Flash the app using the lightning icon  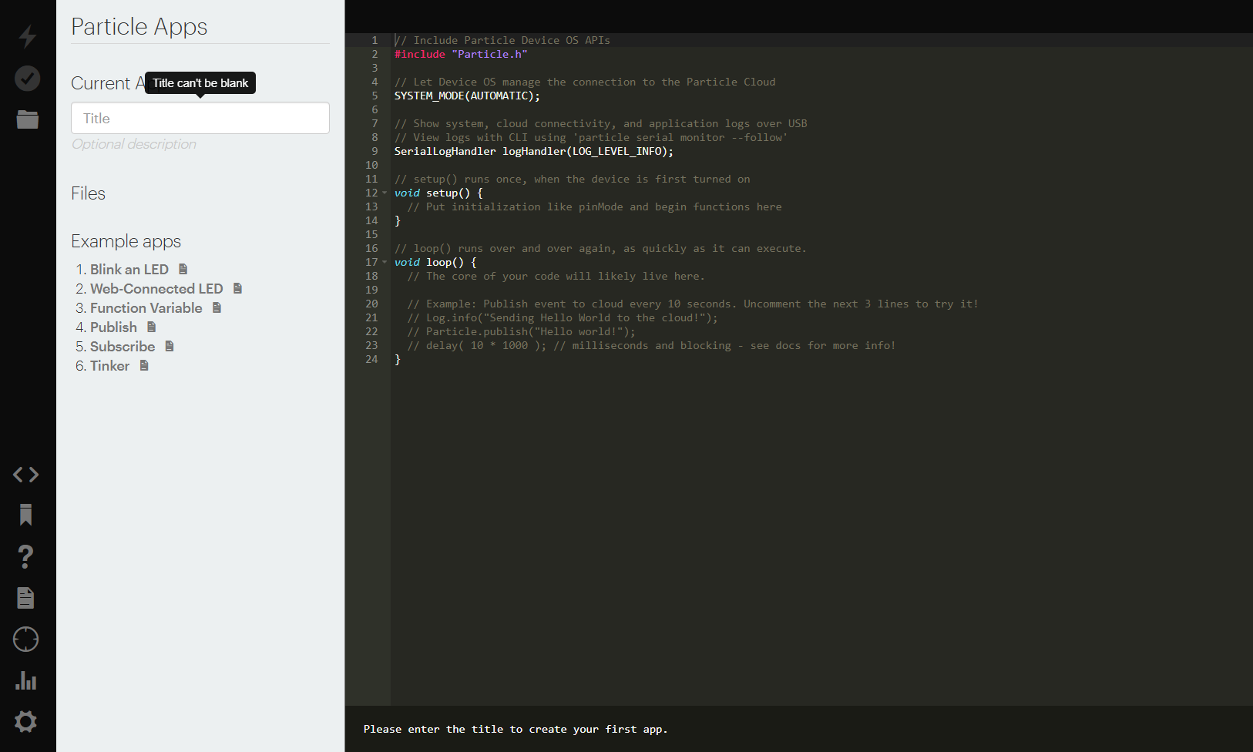click(x=26, y=36)
